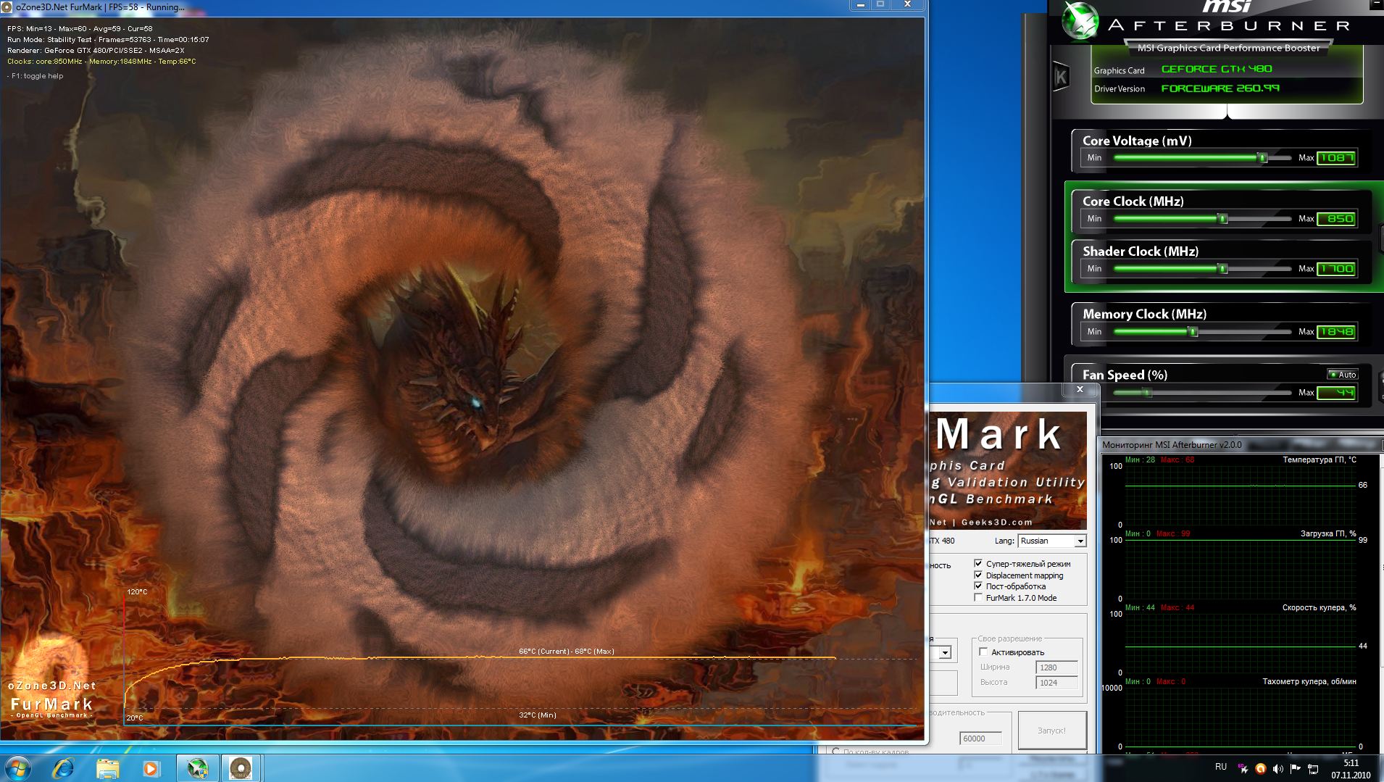The height and width of the screenshot is (782, 1384).
Task: Click the Fan Speed value box 44
Action: (x=1336, y=392)
